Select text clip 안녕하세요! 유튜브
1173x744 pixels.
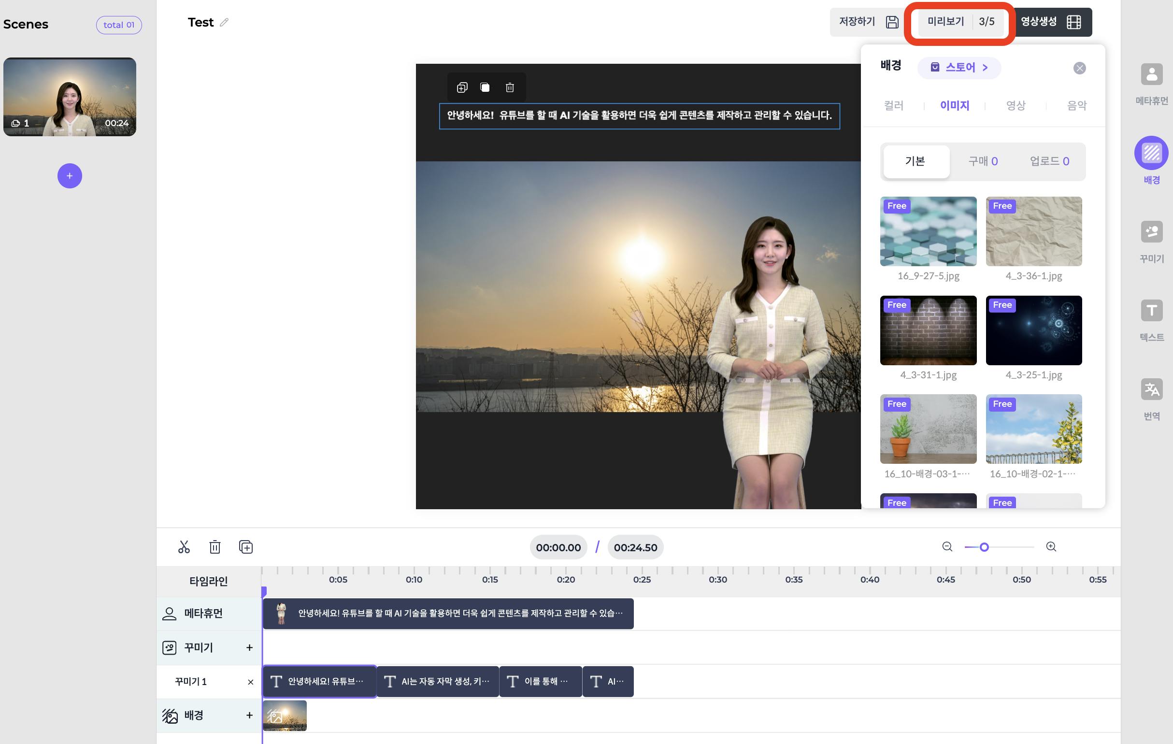coord(319,682)
